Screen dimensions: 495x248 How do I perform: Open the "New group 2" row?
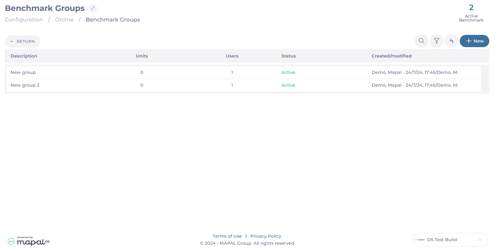pos(243,85)
